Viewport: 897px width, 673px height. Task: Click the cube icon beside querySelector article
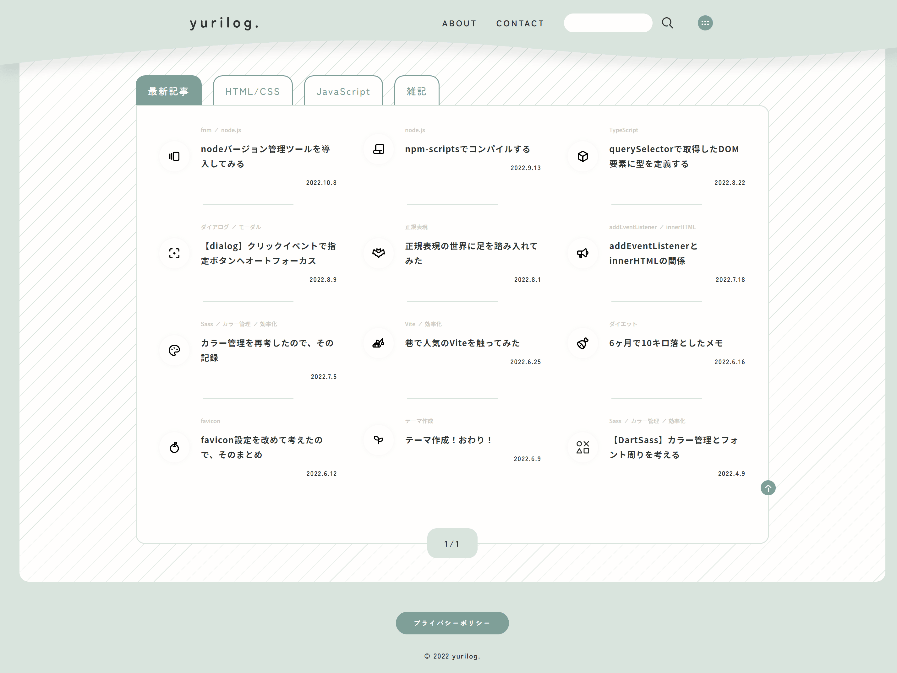coord(582,156)
